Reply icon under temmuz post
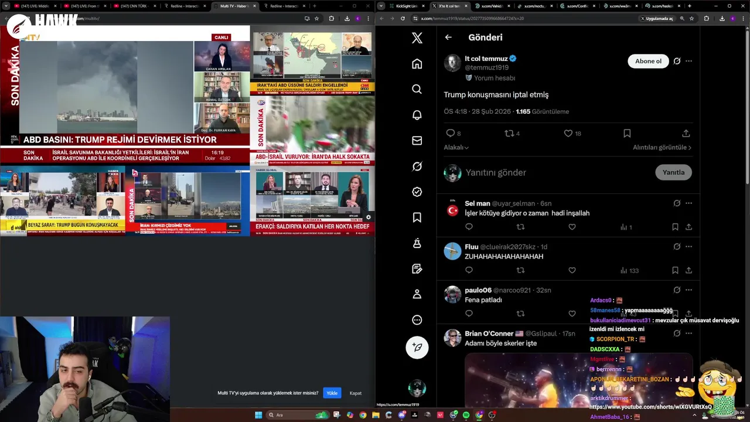Screen dimensions: 750x422 point(450,134)
